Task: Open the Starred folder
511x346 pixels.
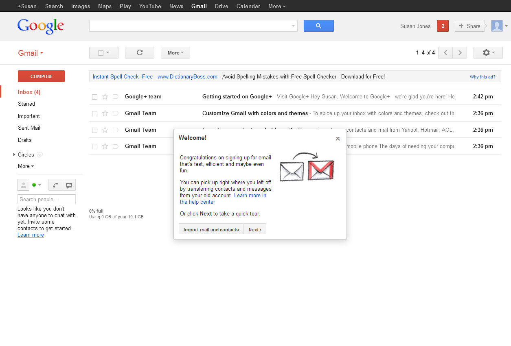Action: pyautogui.click(x=26, y=104)
